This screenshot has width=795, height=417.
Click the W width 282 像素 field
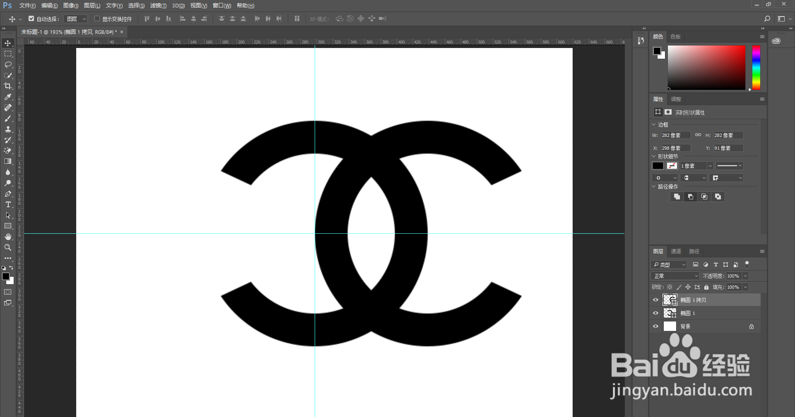tap(675, 135)
